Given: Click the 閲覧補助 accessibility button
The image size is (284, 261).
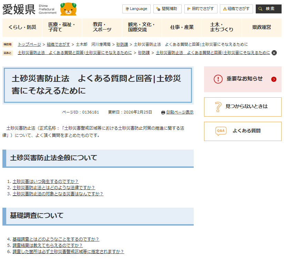Looking at the screenshot, I should click(167, 9).
